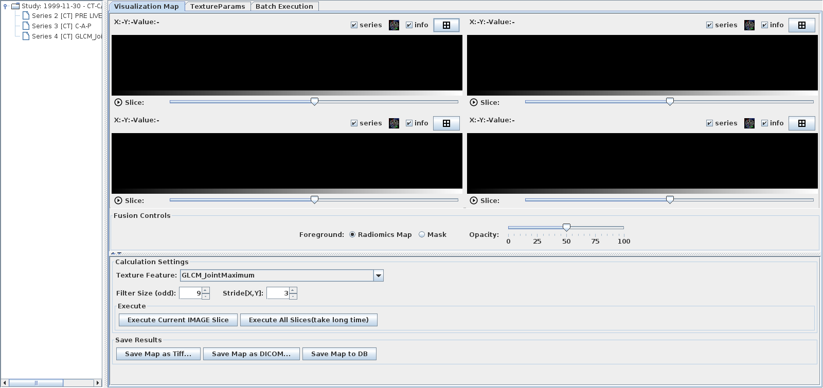Open grid layout button in top-right viewer

tap(802, 25)
